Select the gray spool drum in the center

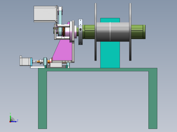(113, 32)
